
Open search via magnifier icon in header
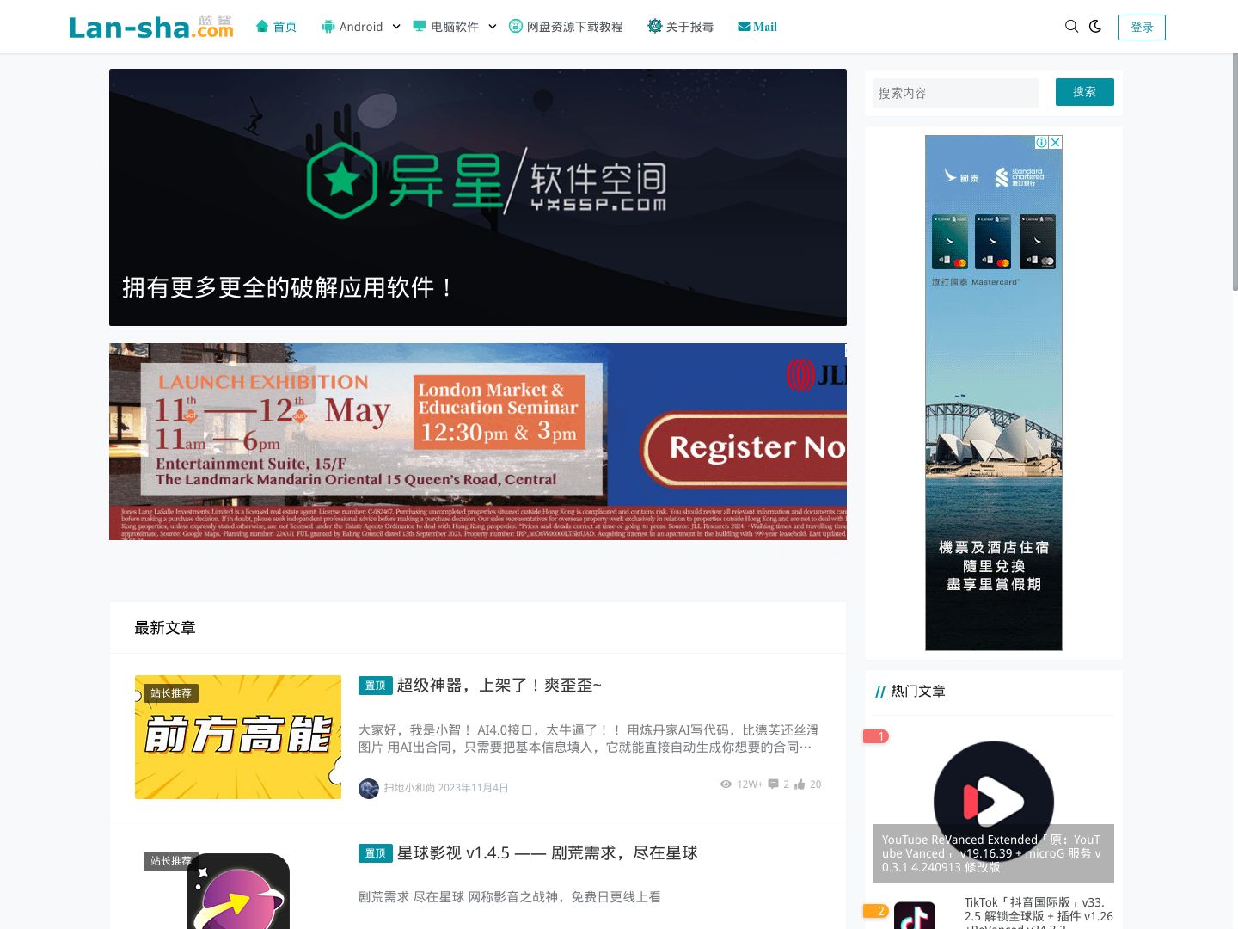click(1071, 27)
